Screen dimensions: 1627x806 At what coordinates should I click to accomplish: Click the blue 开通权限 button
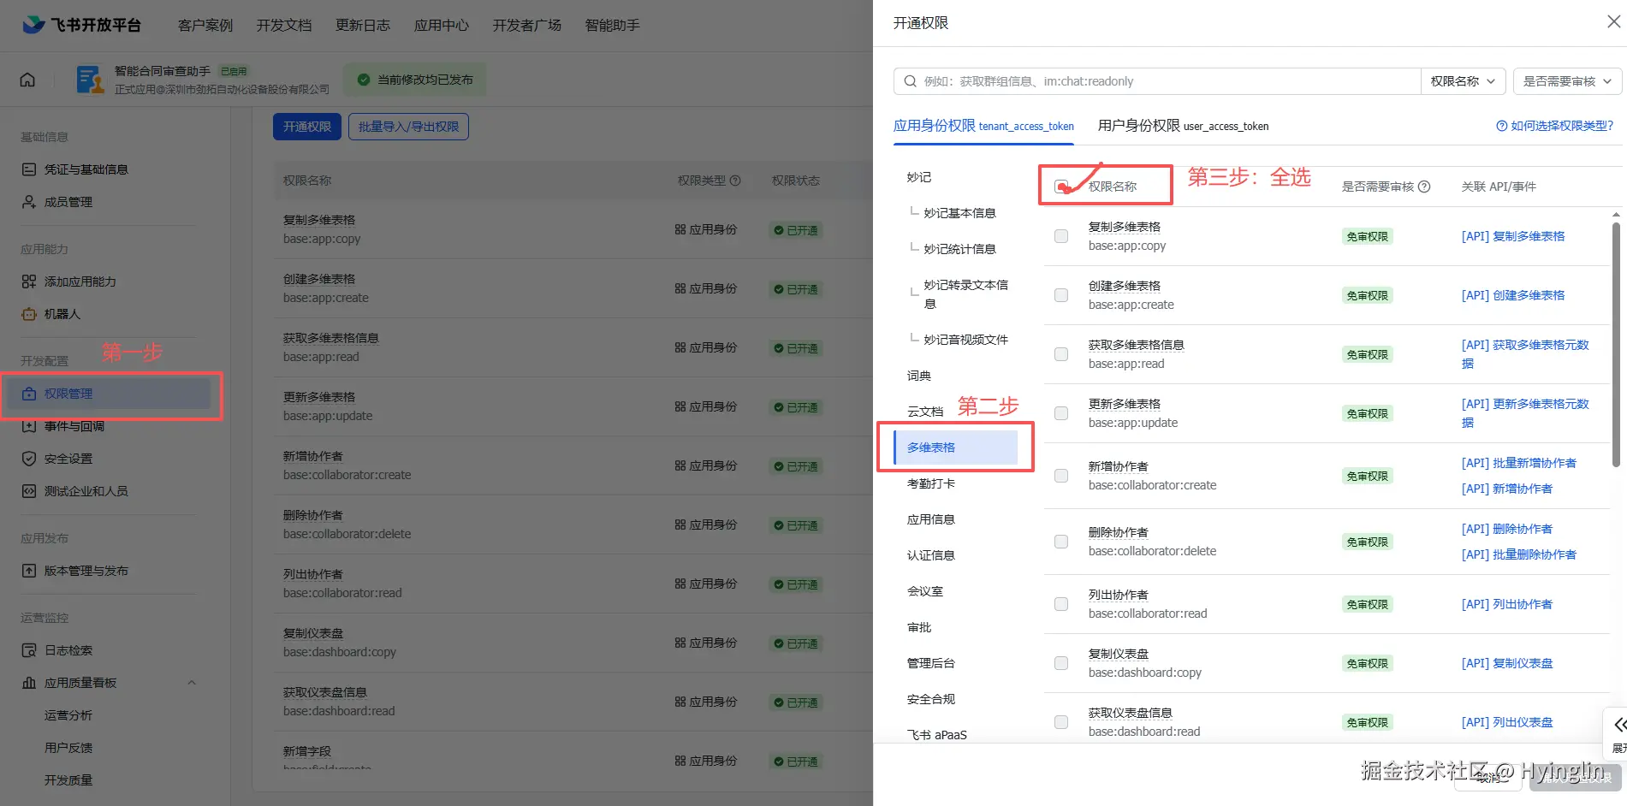point(307,127)
